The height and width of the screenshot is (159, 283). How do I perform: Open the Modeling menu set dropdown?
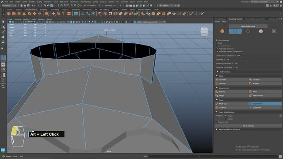click(9, 6)
